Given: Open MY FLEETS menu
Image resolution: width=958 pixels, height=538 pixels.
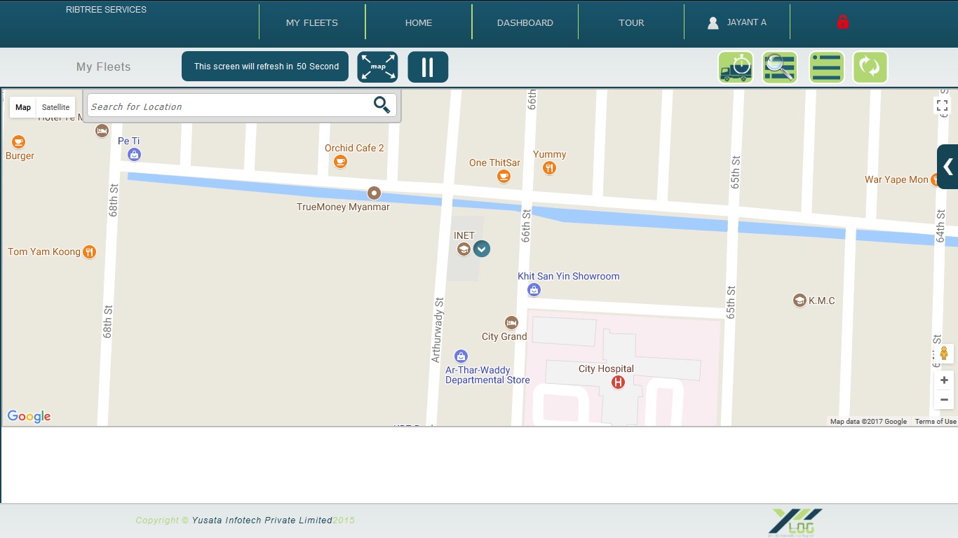Looking at the screenshot, I should (312, 22).
